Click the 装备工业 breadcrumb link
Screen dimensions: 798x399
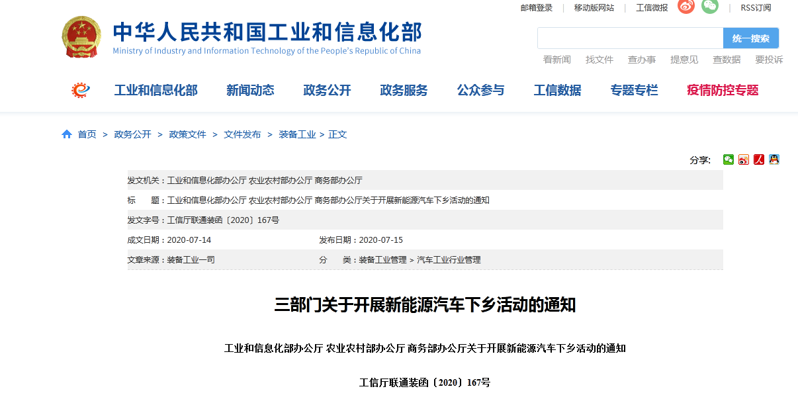coord(297,134)
